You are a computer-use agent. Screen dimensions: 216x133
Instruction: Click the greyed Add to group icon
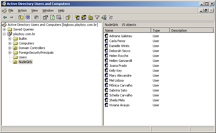pos(111,17)
